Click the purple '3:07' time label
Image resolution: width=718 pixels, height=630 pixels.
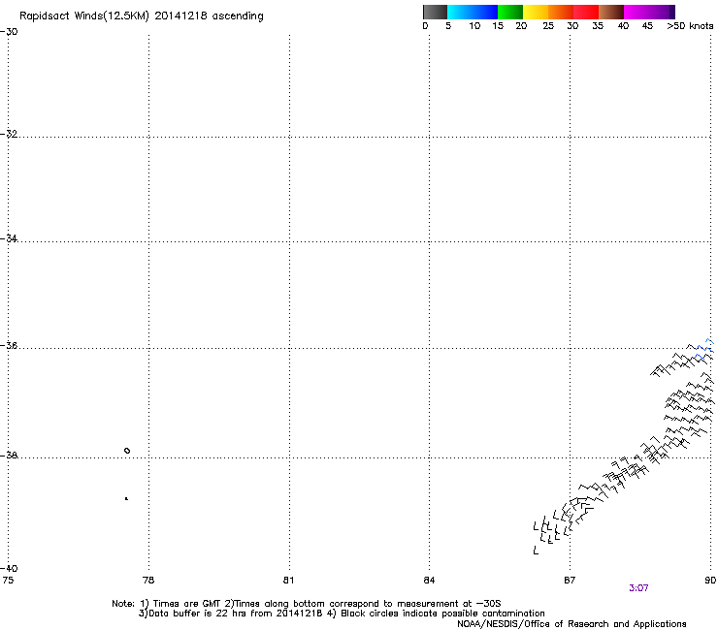(638, 588)
